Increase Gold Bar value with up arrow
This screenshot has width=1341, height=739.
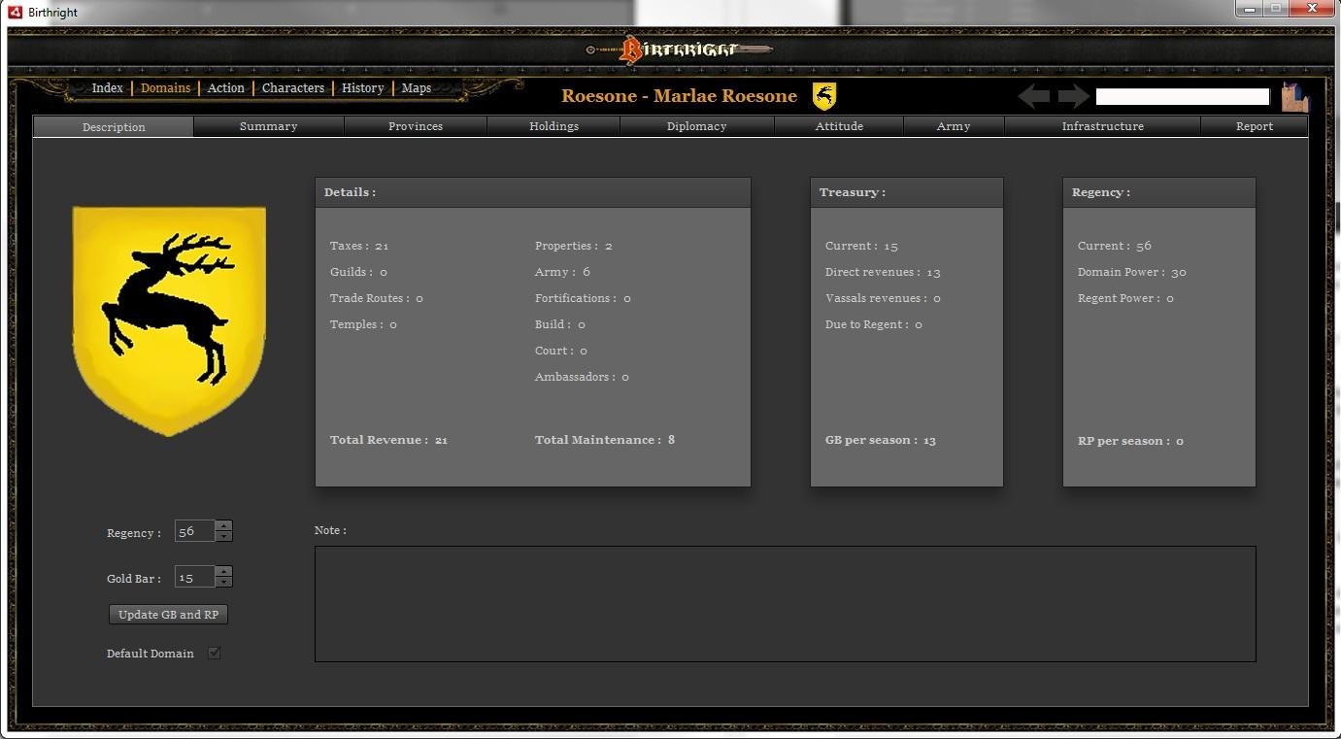(x=224, y=572)
